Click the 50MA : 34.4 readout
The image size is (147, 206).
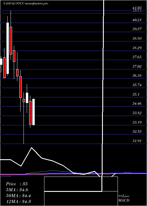pyautogui.click(x=18, y=196)
